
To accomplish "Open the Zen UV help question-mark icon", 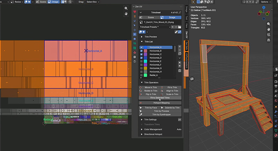I will click(135, 61).
